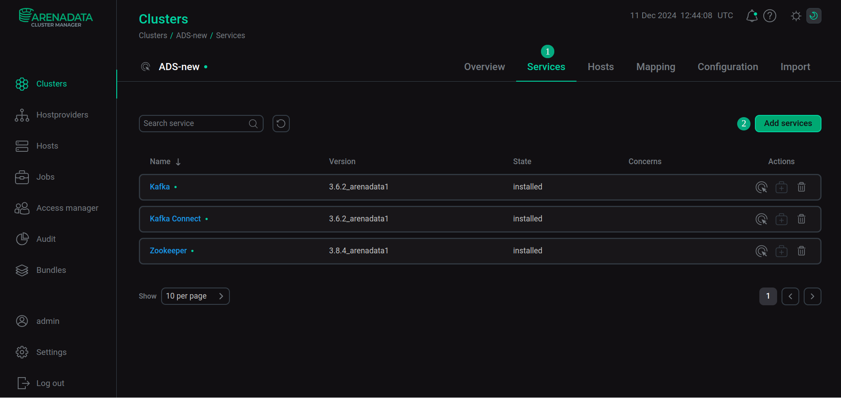This screenshot has width=841, height=398.
Task: Click the Concerns column header
Action: coord(645,162)
